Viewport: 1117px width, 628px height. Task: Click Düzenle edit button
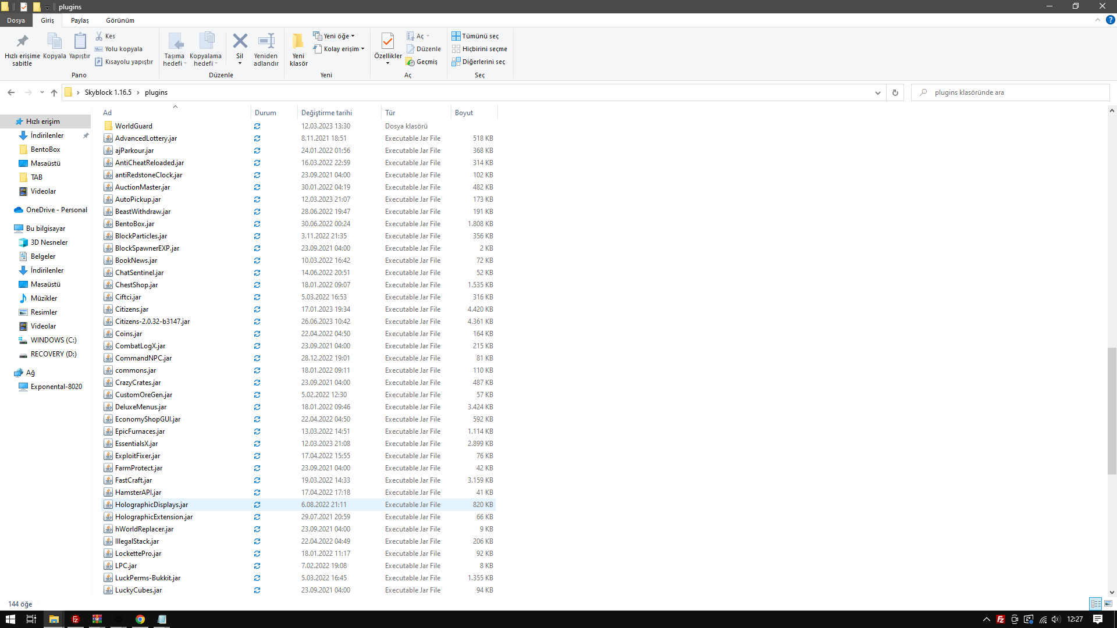[424, 49]
